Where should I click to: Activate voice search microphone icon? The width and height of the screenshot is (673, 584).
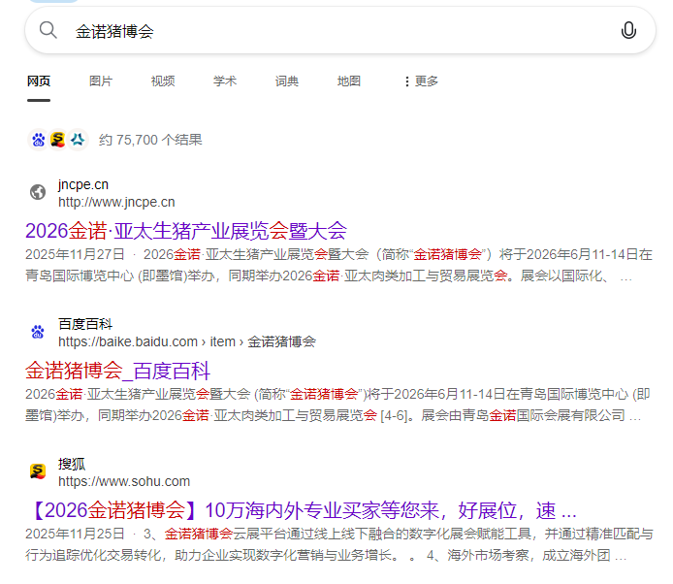pyautogui.click(x=628, y=31)
